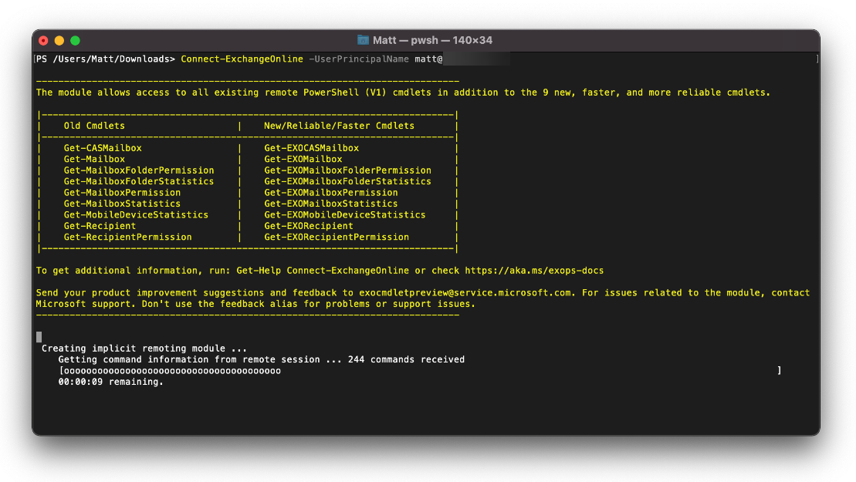Image resolution: width=856 pixels, height=482 pixels.
Task: Click the green fullscreen window button
Action: pyautogui.click(x=76, y=40)
